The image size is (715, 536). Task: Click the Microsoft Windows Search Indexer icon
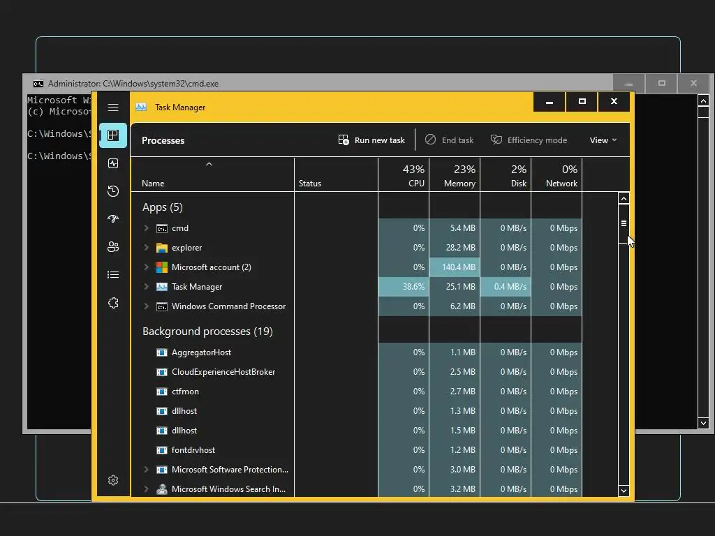pos(162,489)
